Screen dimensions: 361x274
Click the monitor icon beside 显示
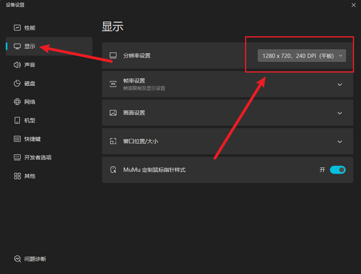click(17, 46)
